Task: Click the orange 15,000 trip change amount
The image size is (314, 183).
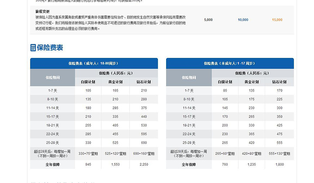Action: coord(277,20)
